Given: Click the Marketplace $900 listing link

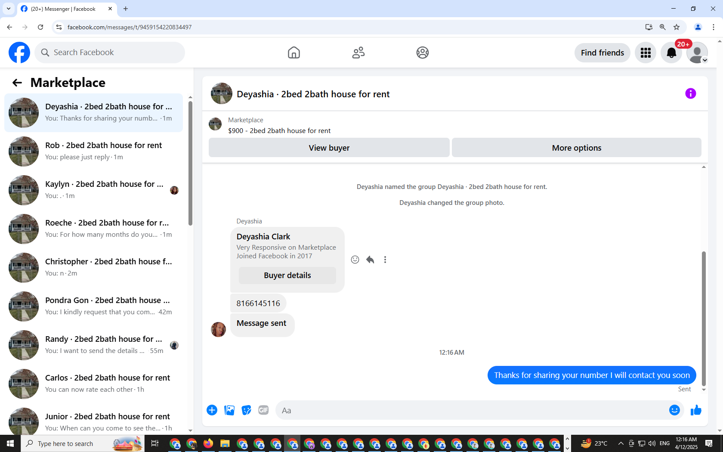Looking at the screenshot, I should (x=279, y=130).
